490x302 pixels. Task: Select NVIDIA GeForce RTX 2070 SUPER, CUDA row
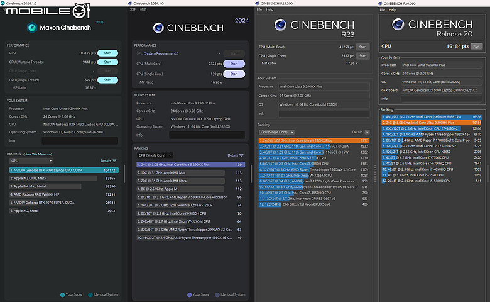[63, 203]
